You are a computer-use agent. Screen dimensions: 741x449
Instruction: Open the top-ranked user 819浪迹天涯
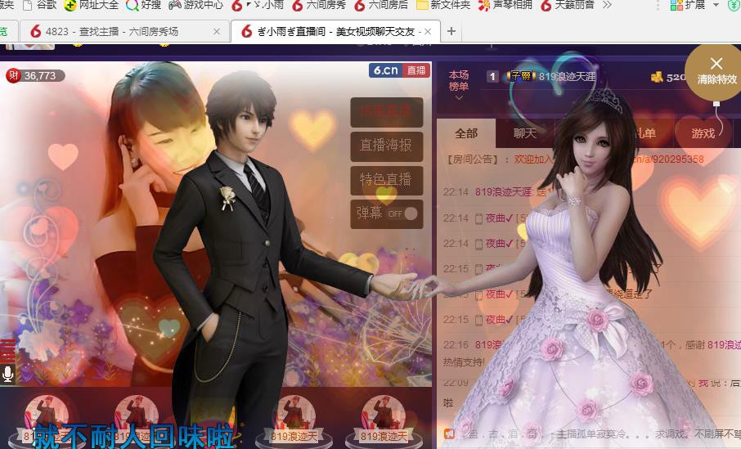[x=567, y=76]
